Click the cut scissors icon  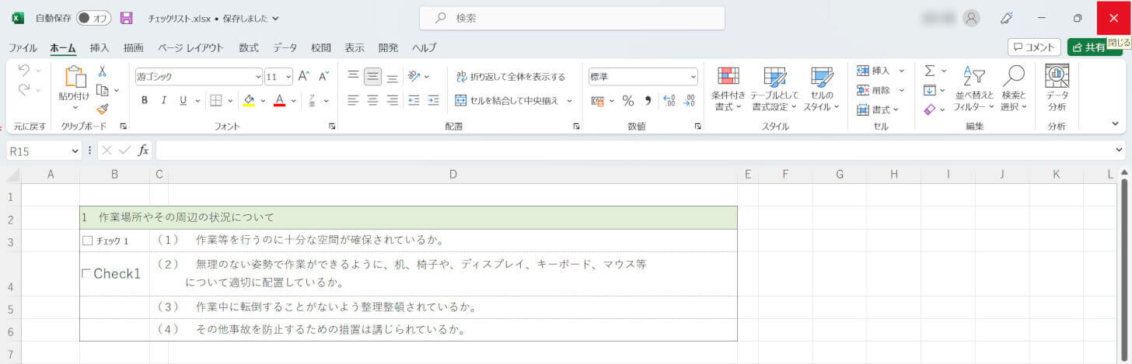click(102, 71)
